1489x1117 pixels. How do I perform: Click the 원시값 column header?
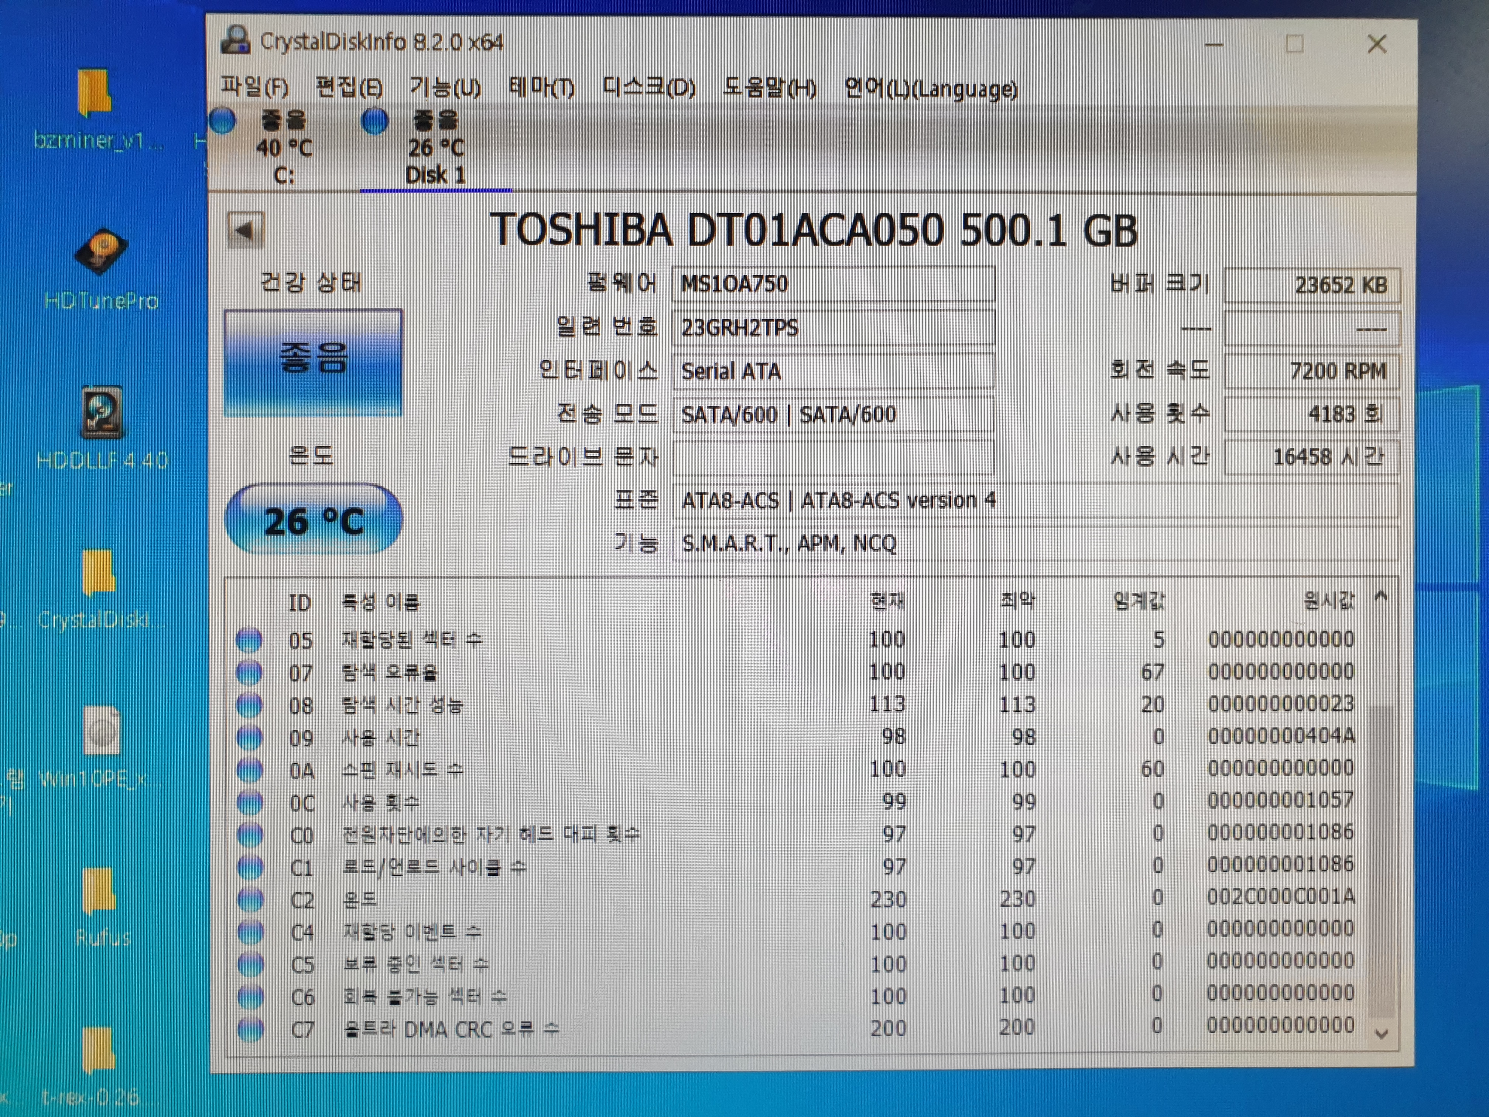coord(1328,600)
